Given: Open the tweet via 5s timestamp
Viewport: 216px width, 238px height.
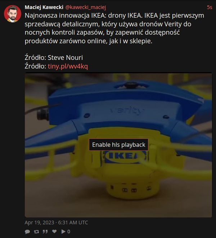Looking at the screenshot, I should click(210, 7).
